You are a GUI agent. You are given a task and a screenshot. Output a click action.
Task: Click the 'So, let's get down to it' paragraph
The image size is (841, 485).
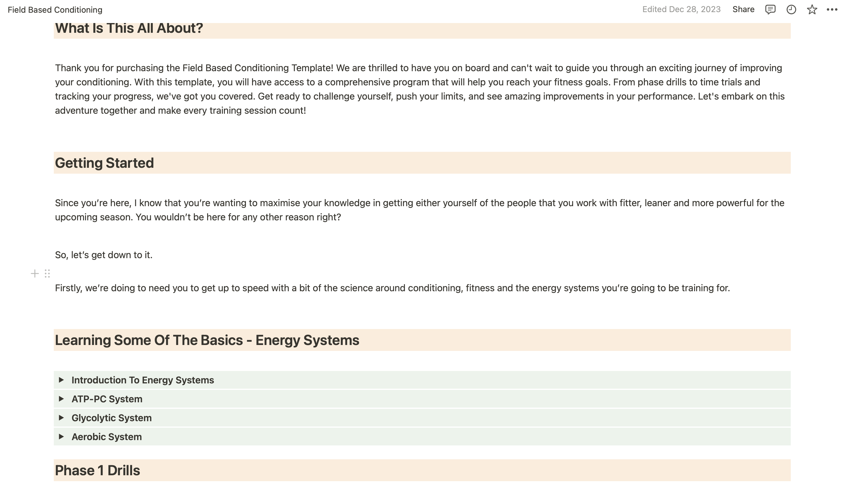(x=104, y=255)
